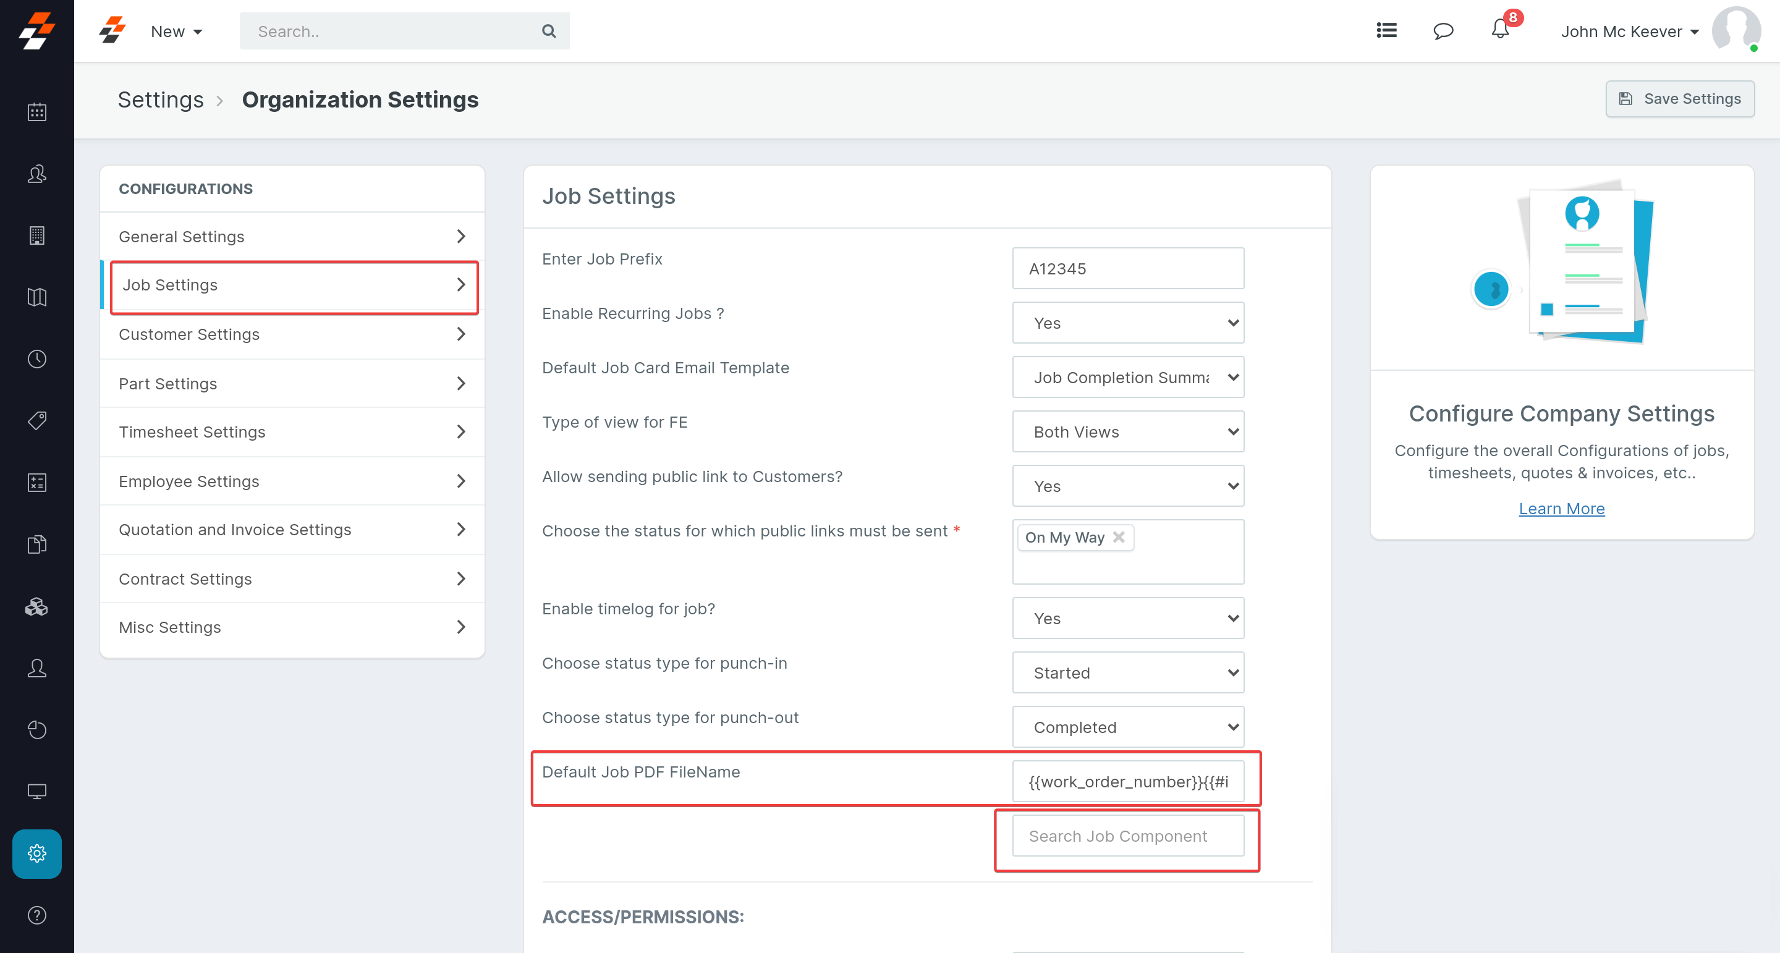Click the help question mark icon
Image resolution: width=1780 pixels, height=953 pixels.
[x=36, y=915]
